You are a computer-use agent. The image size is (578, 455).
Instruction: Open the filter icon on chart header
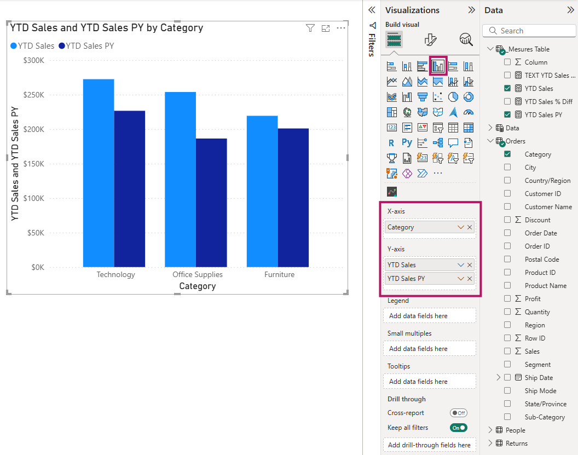coord(310,28)
